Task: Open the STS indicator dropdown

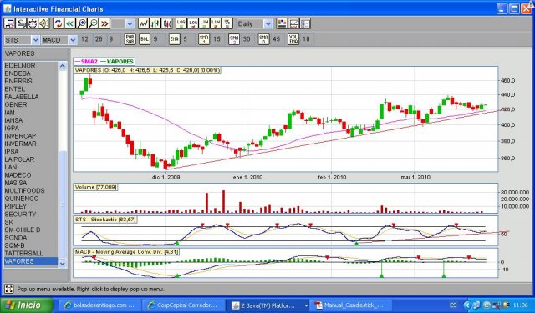Action: pyautogui.click(x=22, y=40)
